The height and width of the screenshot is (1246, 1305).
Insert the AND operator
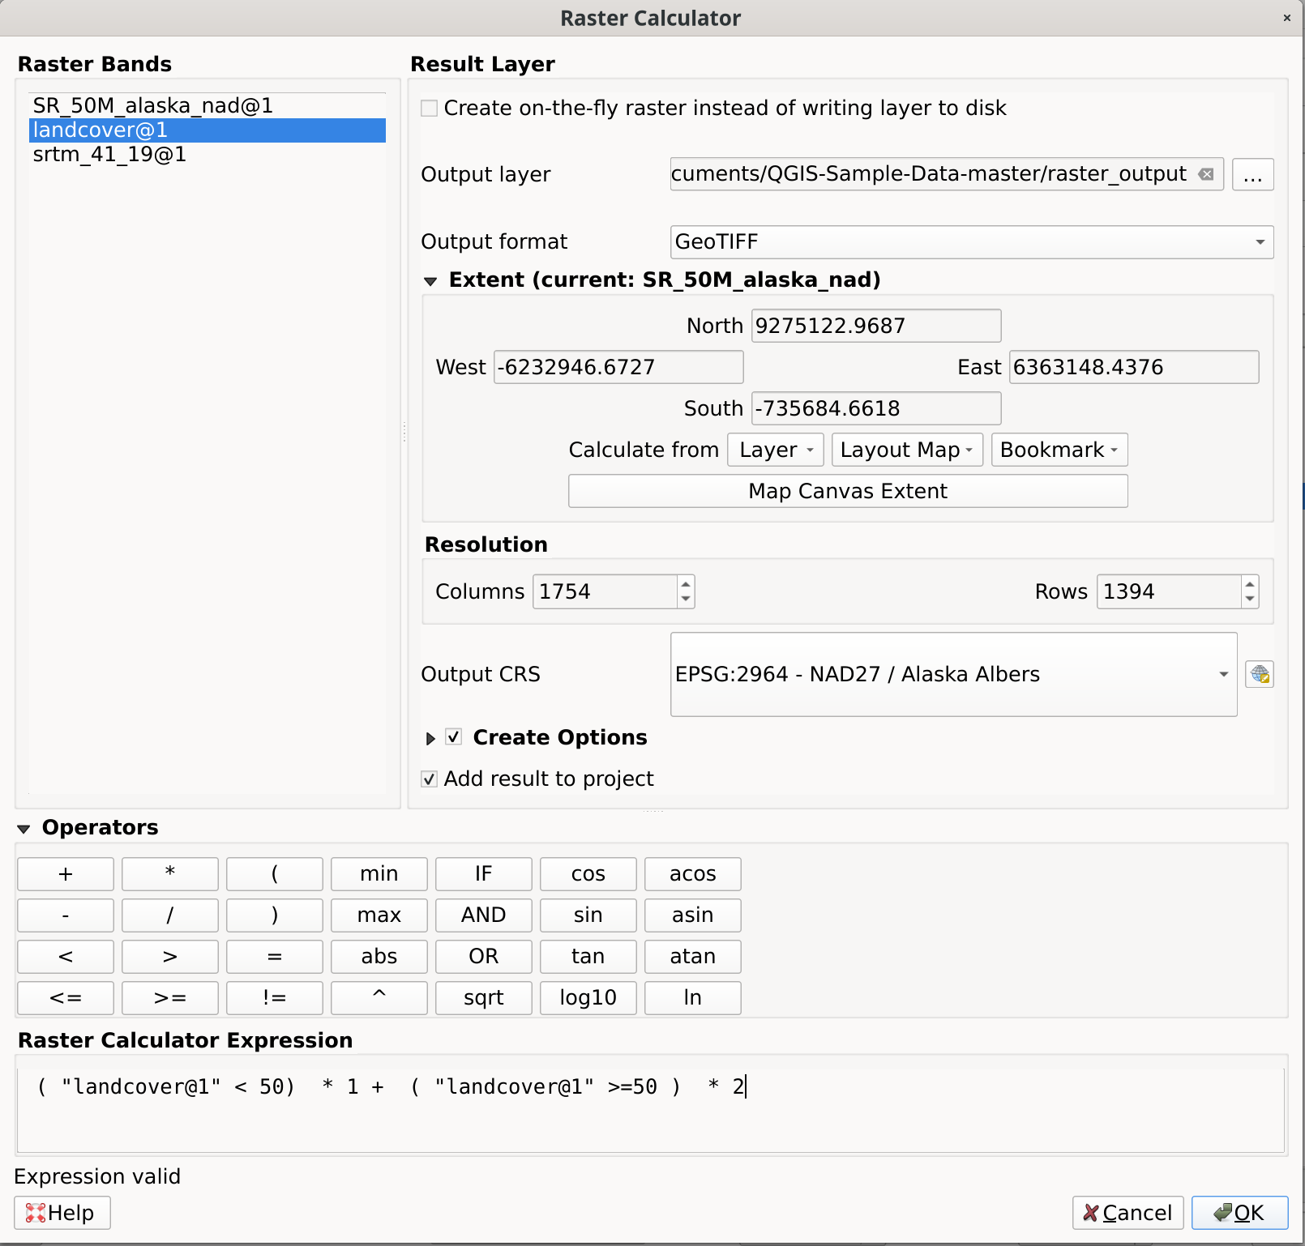tap(483, 915)
